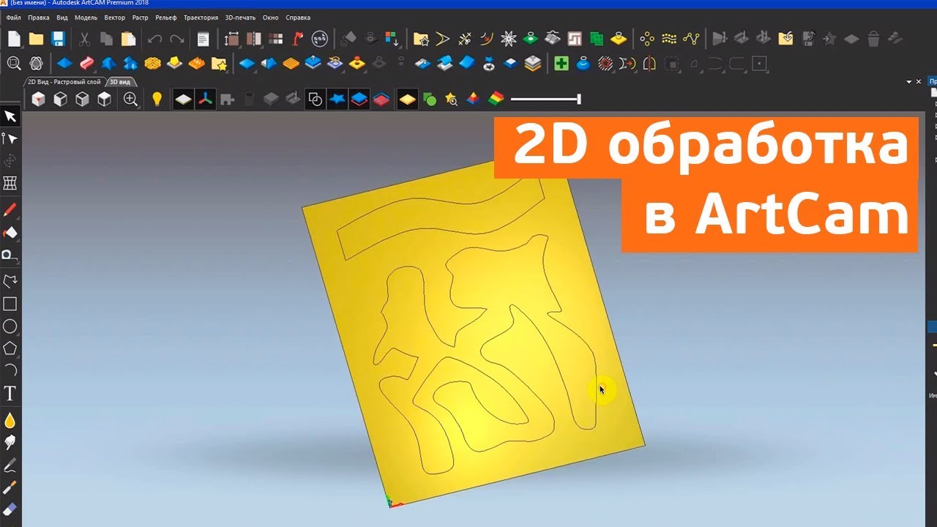937x527 pixels.
Task: Create a new model file
Action: point(13,39)
